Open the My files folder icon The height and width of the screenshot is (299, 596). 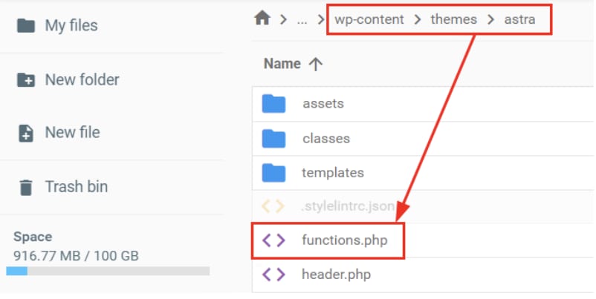pyautogui.click(x=26, y=26)
